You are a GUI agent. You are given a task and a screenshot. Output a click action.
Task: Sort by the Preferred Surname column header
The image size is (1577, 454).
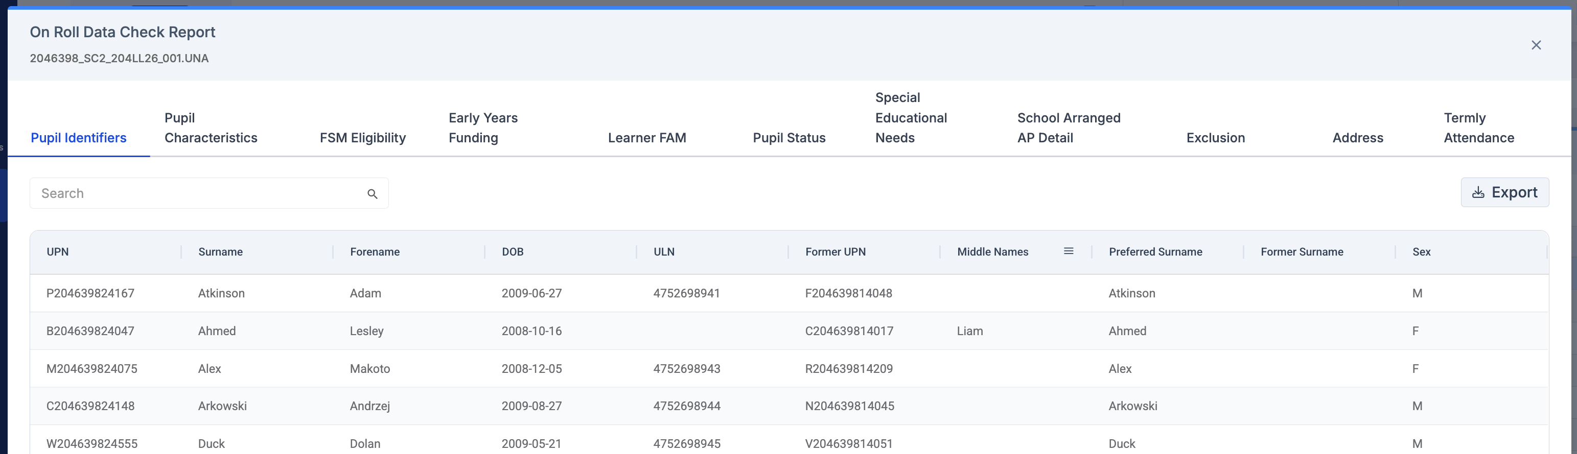(x=1155, y=252)
